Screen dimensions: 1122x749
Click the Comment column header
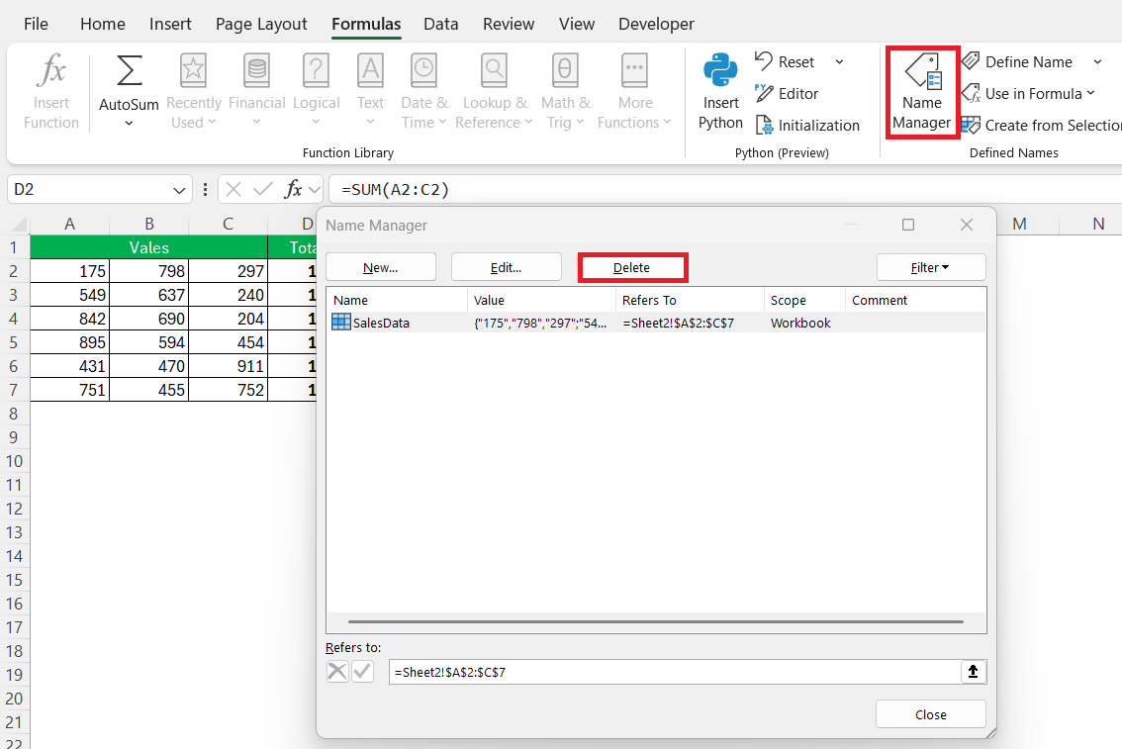(915, 301)
